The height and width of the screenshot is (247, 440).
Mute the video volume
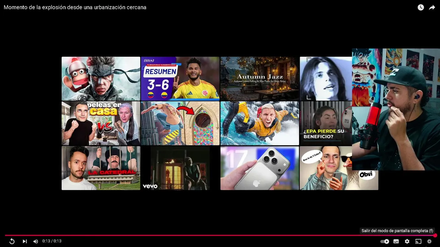35,241
